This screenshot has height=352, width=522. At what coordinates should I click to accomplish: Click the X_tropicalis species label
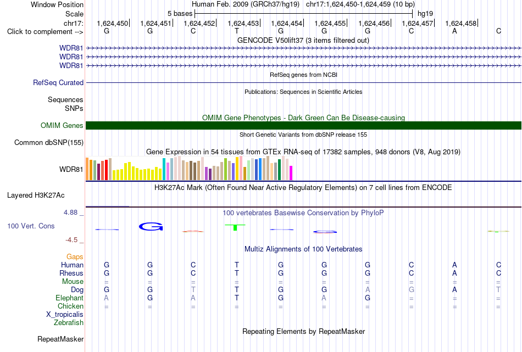click(x=65, y=315)
